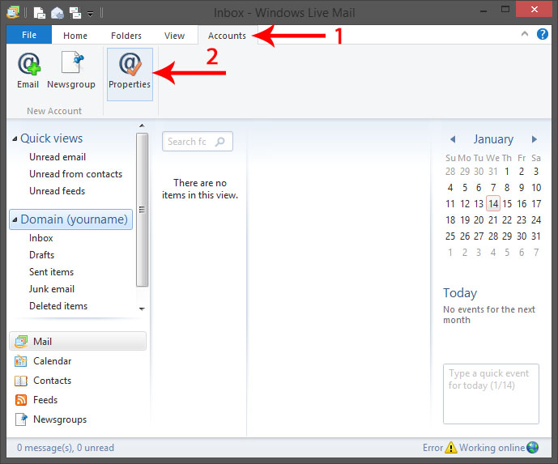The height and width of the screenshot is (464, 558).
Task: Click the Feeds RSS icon
Action: pyautogui.click(x=20, y=400)
